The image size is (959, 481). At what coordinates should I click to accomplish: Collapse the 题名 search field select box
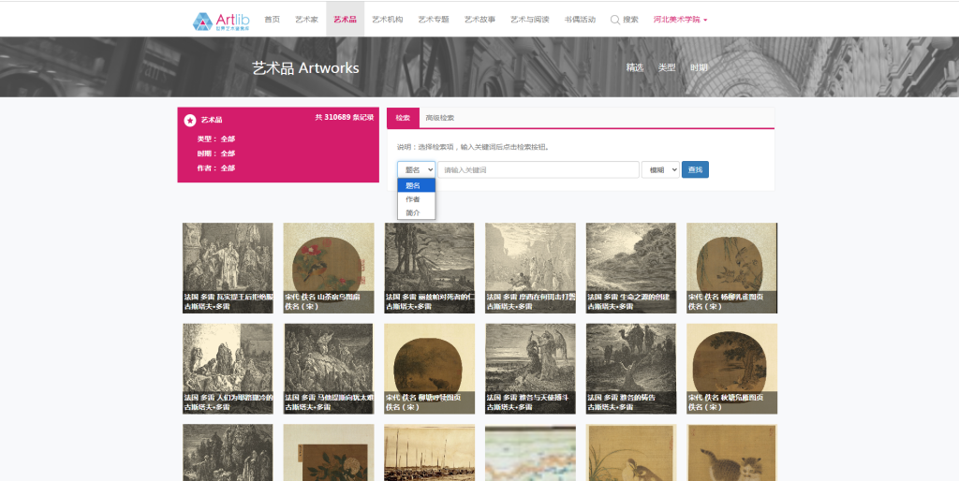pos(417,170)
